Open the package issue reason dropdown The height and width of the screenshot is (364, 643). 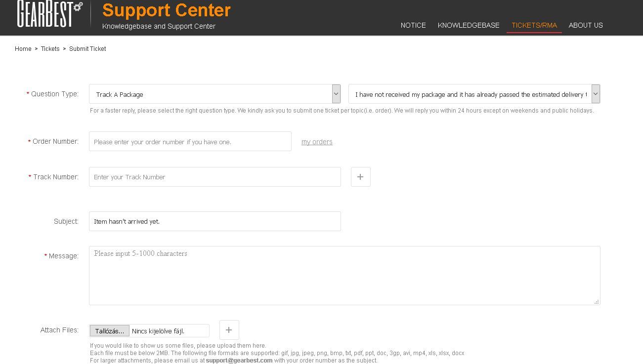coord(596,94)
